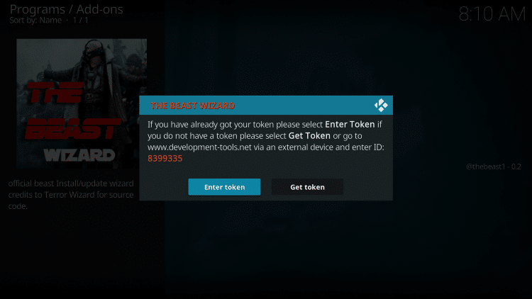Click the @thebeast1 - 0.2 version label
Image resolution: width=532 pixels, height=299 pixels.
[493, 167]
